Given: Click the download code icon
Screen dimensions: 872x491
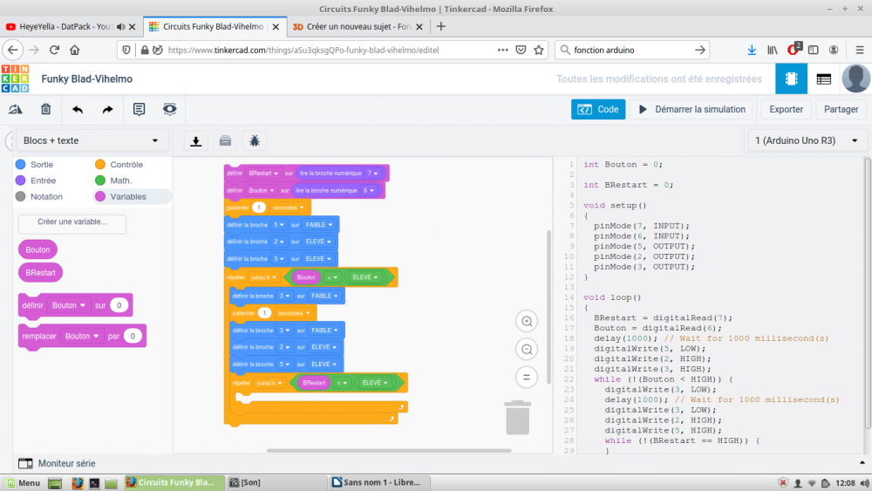Looking at the screenshot, I should point(196,140).
